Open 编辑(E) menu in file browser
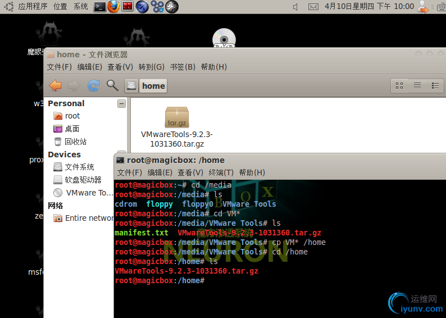The height and width of the screenshot is (318, 446). tap(90, 67)
